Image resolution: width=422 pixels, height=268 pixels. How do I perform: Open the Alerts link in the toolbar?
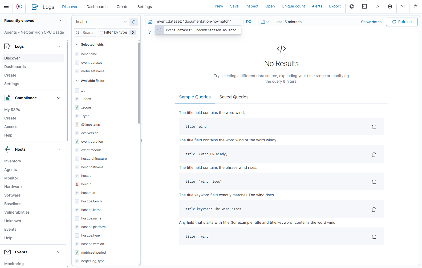point(317,6)
